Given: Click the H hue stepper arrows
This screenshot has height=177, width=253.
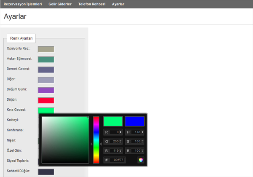Looking at the screenshot, I should point(142,132).
